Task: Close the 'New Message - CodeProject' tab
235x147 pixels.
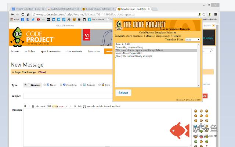Action: tap(149, 9)
